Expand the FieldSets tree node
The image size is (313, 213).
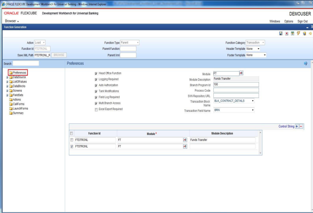pos(7,95)
